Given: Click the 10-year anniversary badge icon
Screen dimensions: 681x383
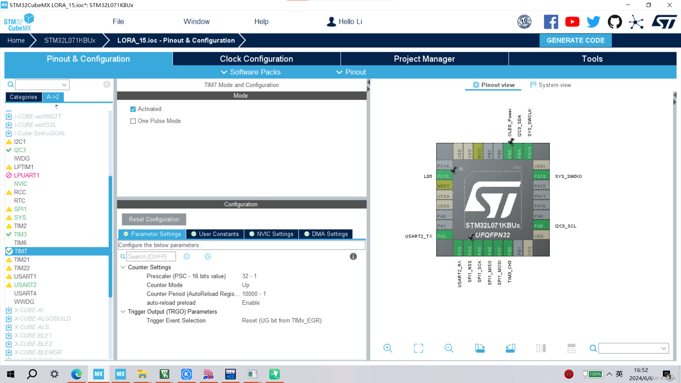Looking at the screenshot, I should (524, 22).
